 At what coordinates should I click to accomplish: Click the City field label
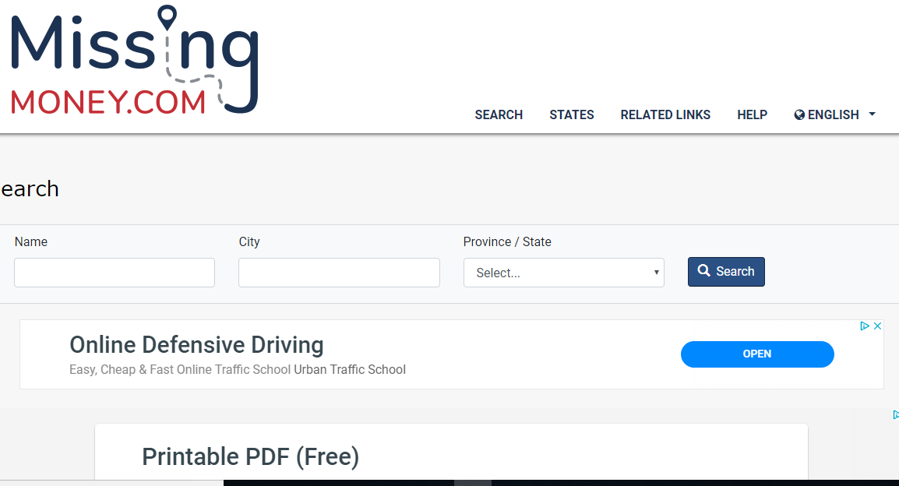(x=249, y=242)
